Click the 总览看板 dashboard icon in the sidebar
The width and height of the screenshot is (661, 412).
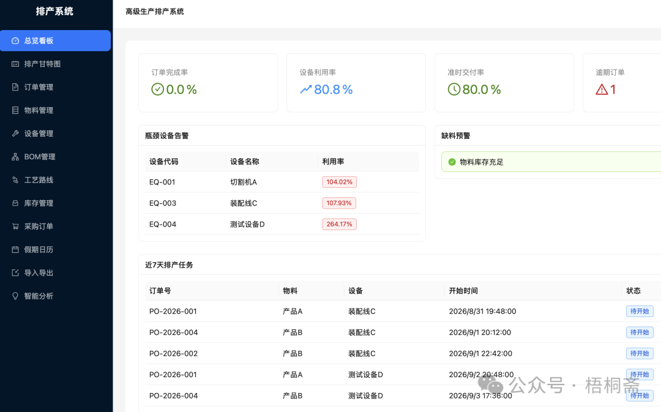(x=15, y=41)
